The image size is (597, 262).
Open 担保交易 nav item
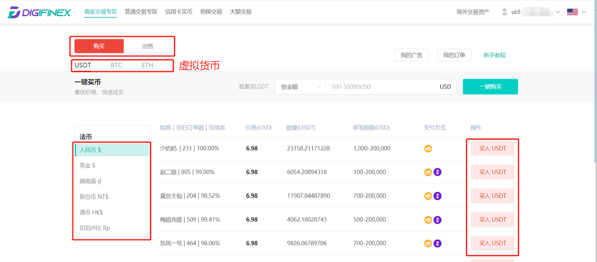point(211,12)
